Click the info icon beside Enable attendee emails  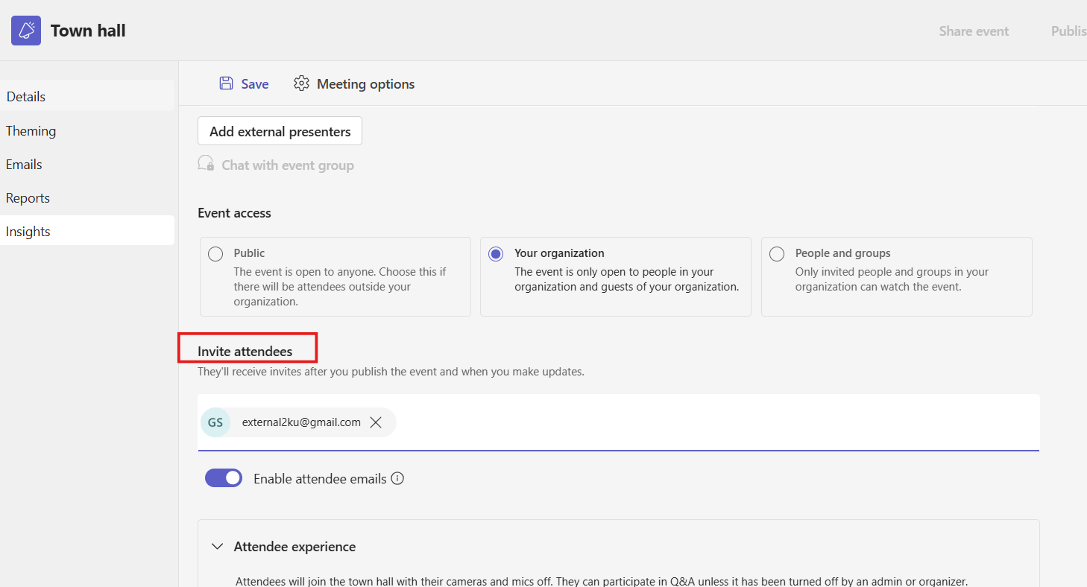coord(397,478)
